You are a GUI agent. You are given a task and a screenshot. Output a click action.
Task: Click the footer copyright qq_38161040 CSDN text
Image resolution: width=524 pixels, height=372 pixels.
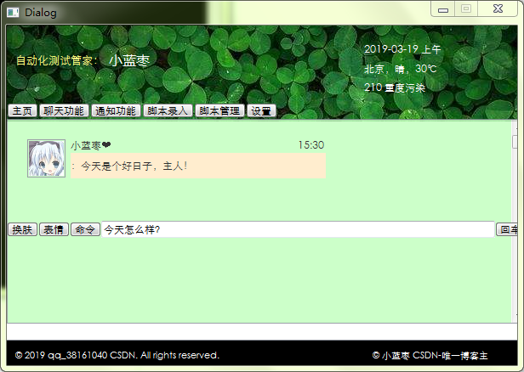tap(117, 355)
